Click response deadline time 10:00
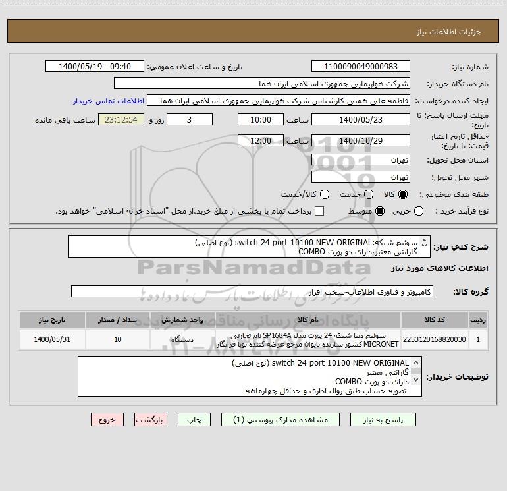 coord(261,119)
